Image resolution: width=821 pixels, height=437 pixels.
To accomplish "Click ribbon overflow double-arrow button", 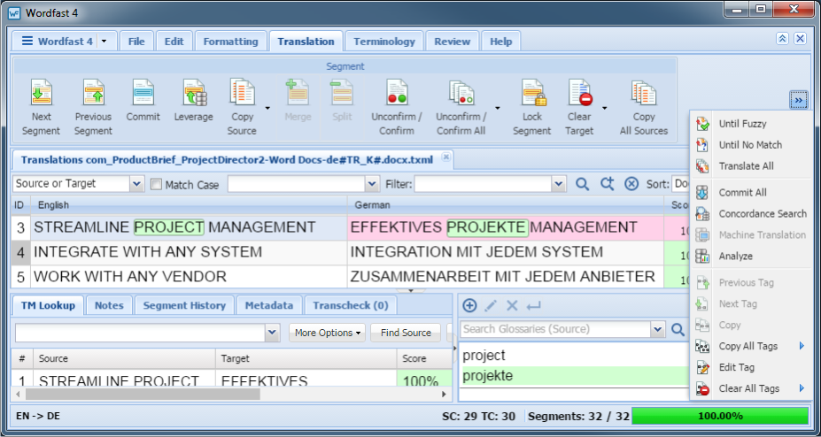I will coord(799,100).
